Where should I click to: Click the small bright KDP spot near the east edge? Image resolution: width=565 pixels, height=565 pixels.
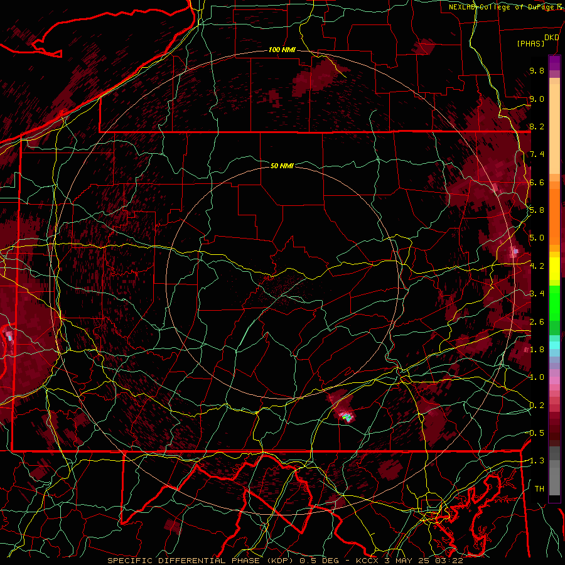[515, 251]
